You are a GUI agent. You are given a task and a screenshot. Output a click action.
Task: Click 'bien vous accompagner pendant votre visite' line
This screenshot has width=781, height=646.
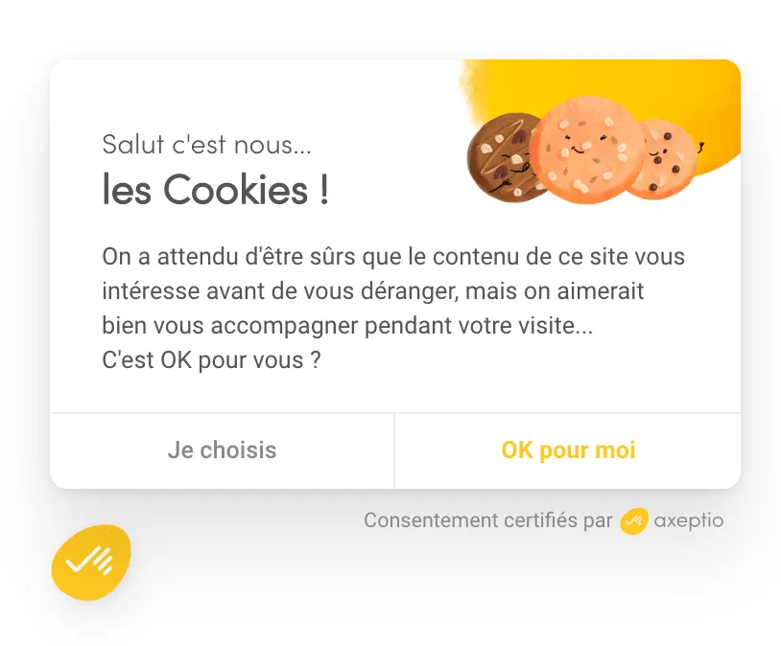(347, 326)
